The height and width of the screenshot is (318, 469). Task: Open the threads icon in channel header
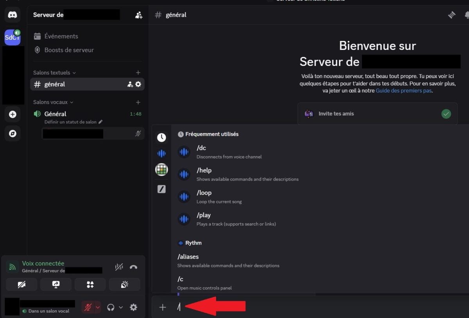(x=452, y=15)
